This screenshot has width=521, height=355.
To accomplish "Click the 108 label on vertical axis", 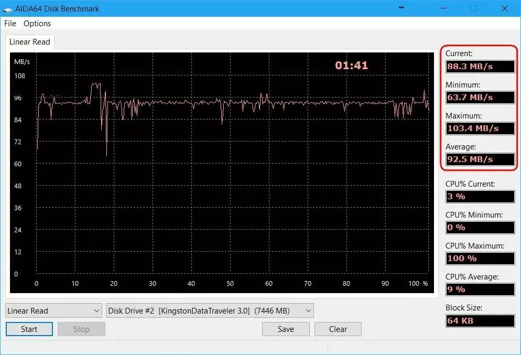I will pos(19,76).
